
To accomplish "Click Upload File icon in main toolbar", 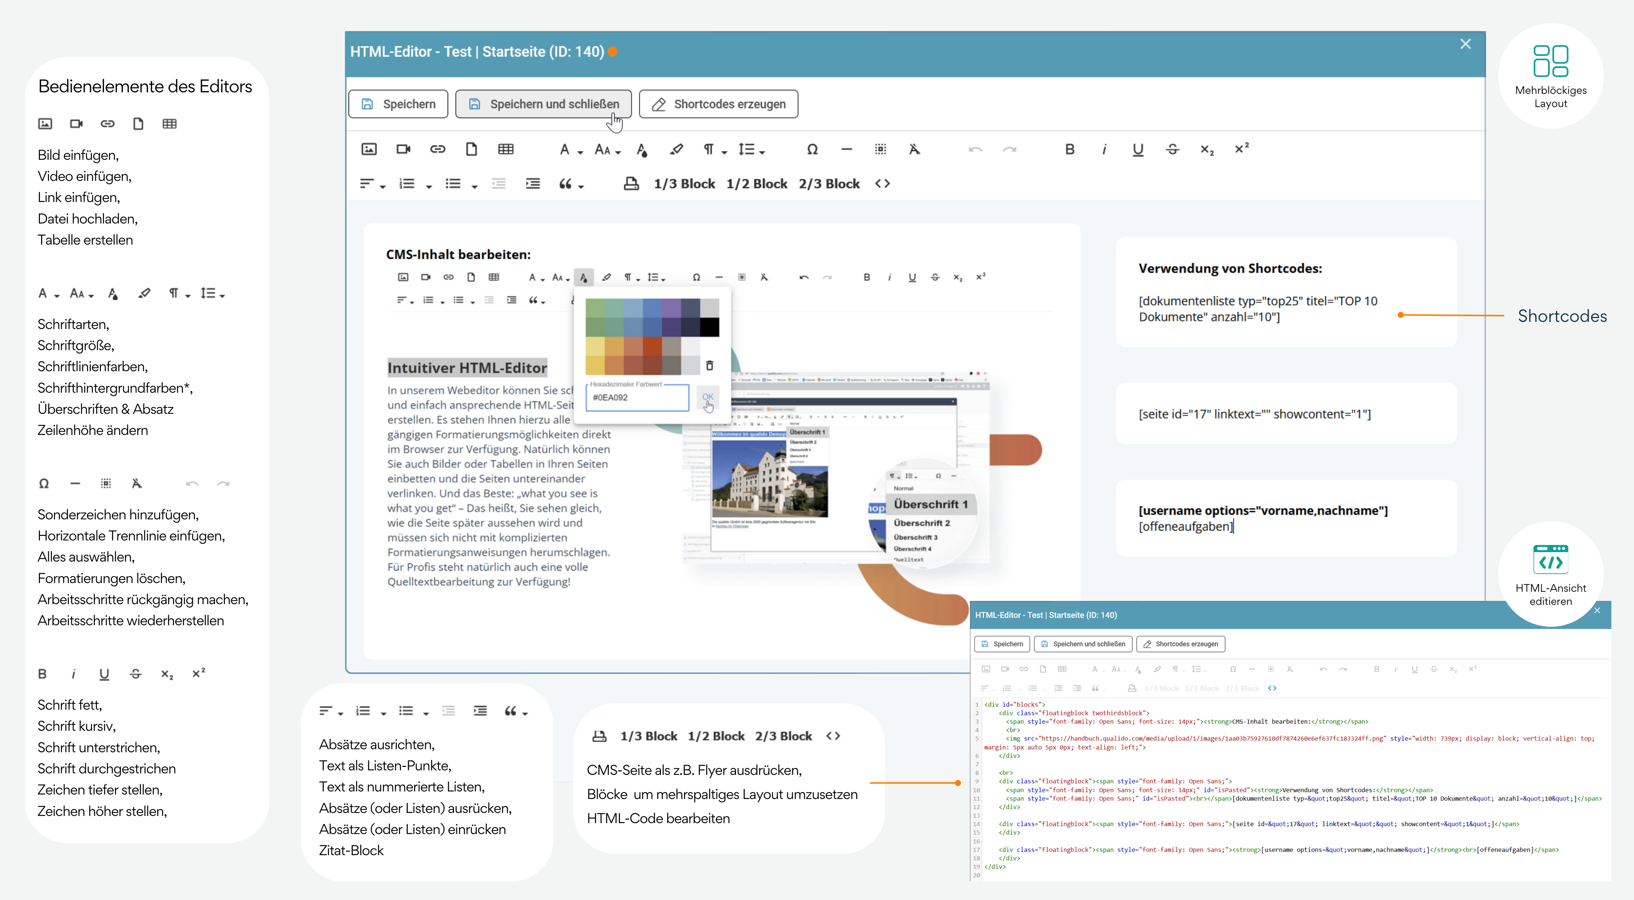I will (471, 149).
